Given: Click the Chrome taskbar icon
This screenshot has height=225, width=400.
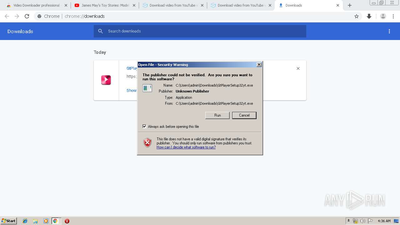Looking at the screenshot, I should pyautogui.click(x=55, y=221).
